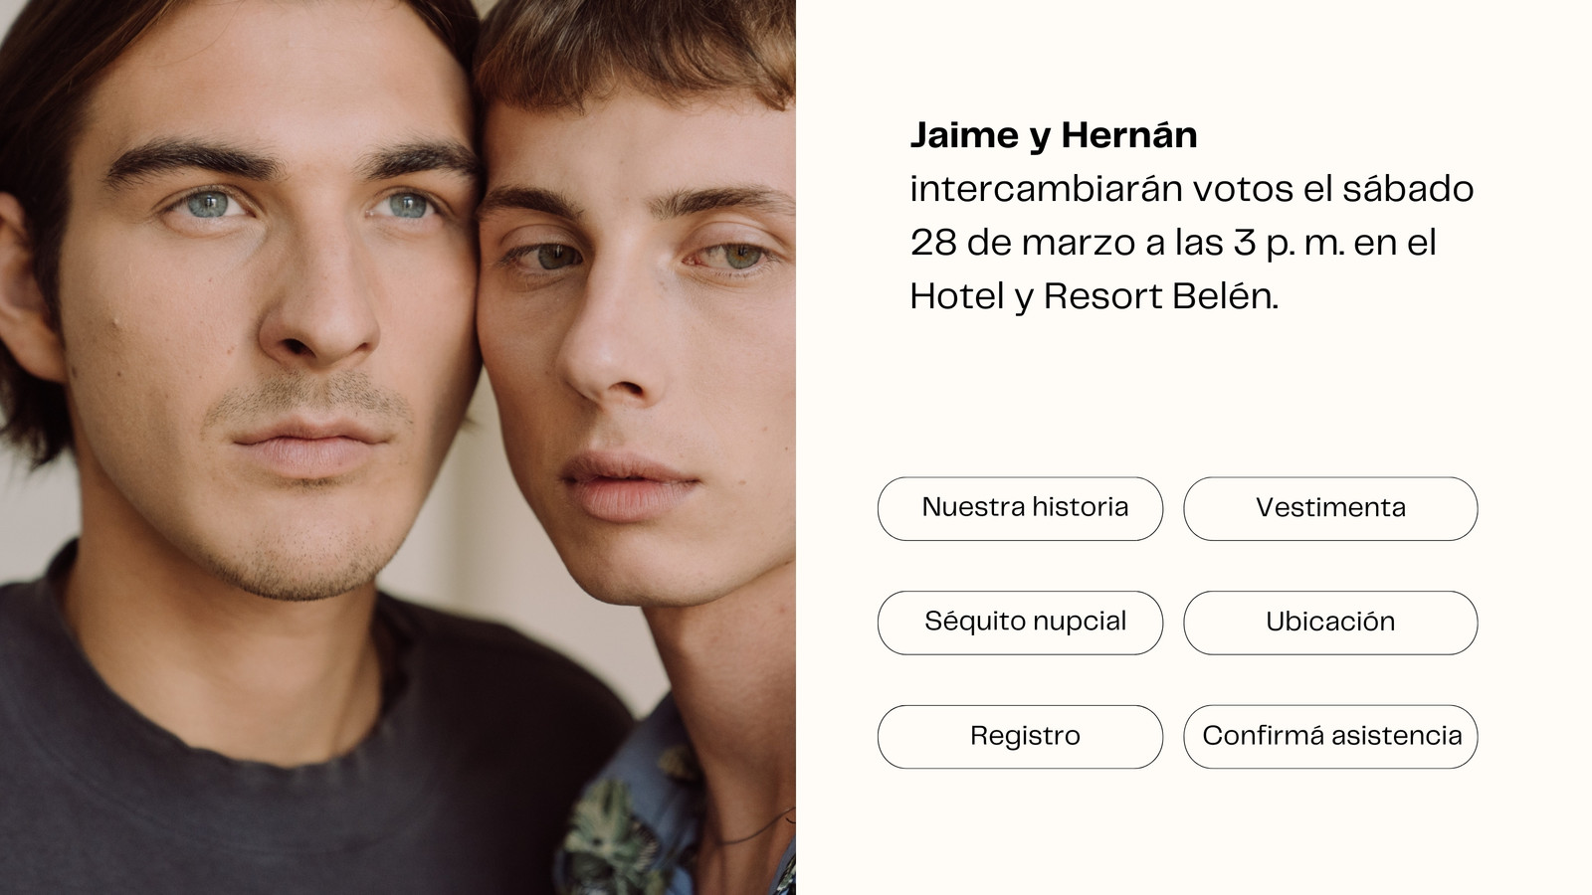Image resolution: width=1592 pixels, height=895 pixels.
Task: Choose Confirmá asistencia
Action: [1330, 737]
